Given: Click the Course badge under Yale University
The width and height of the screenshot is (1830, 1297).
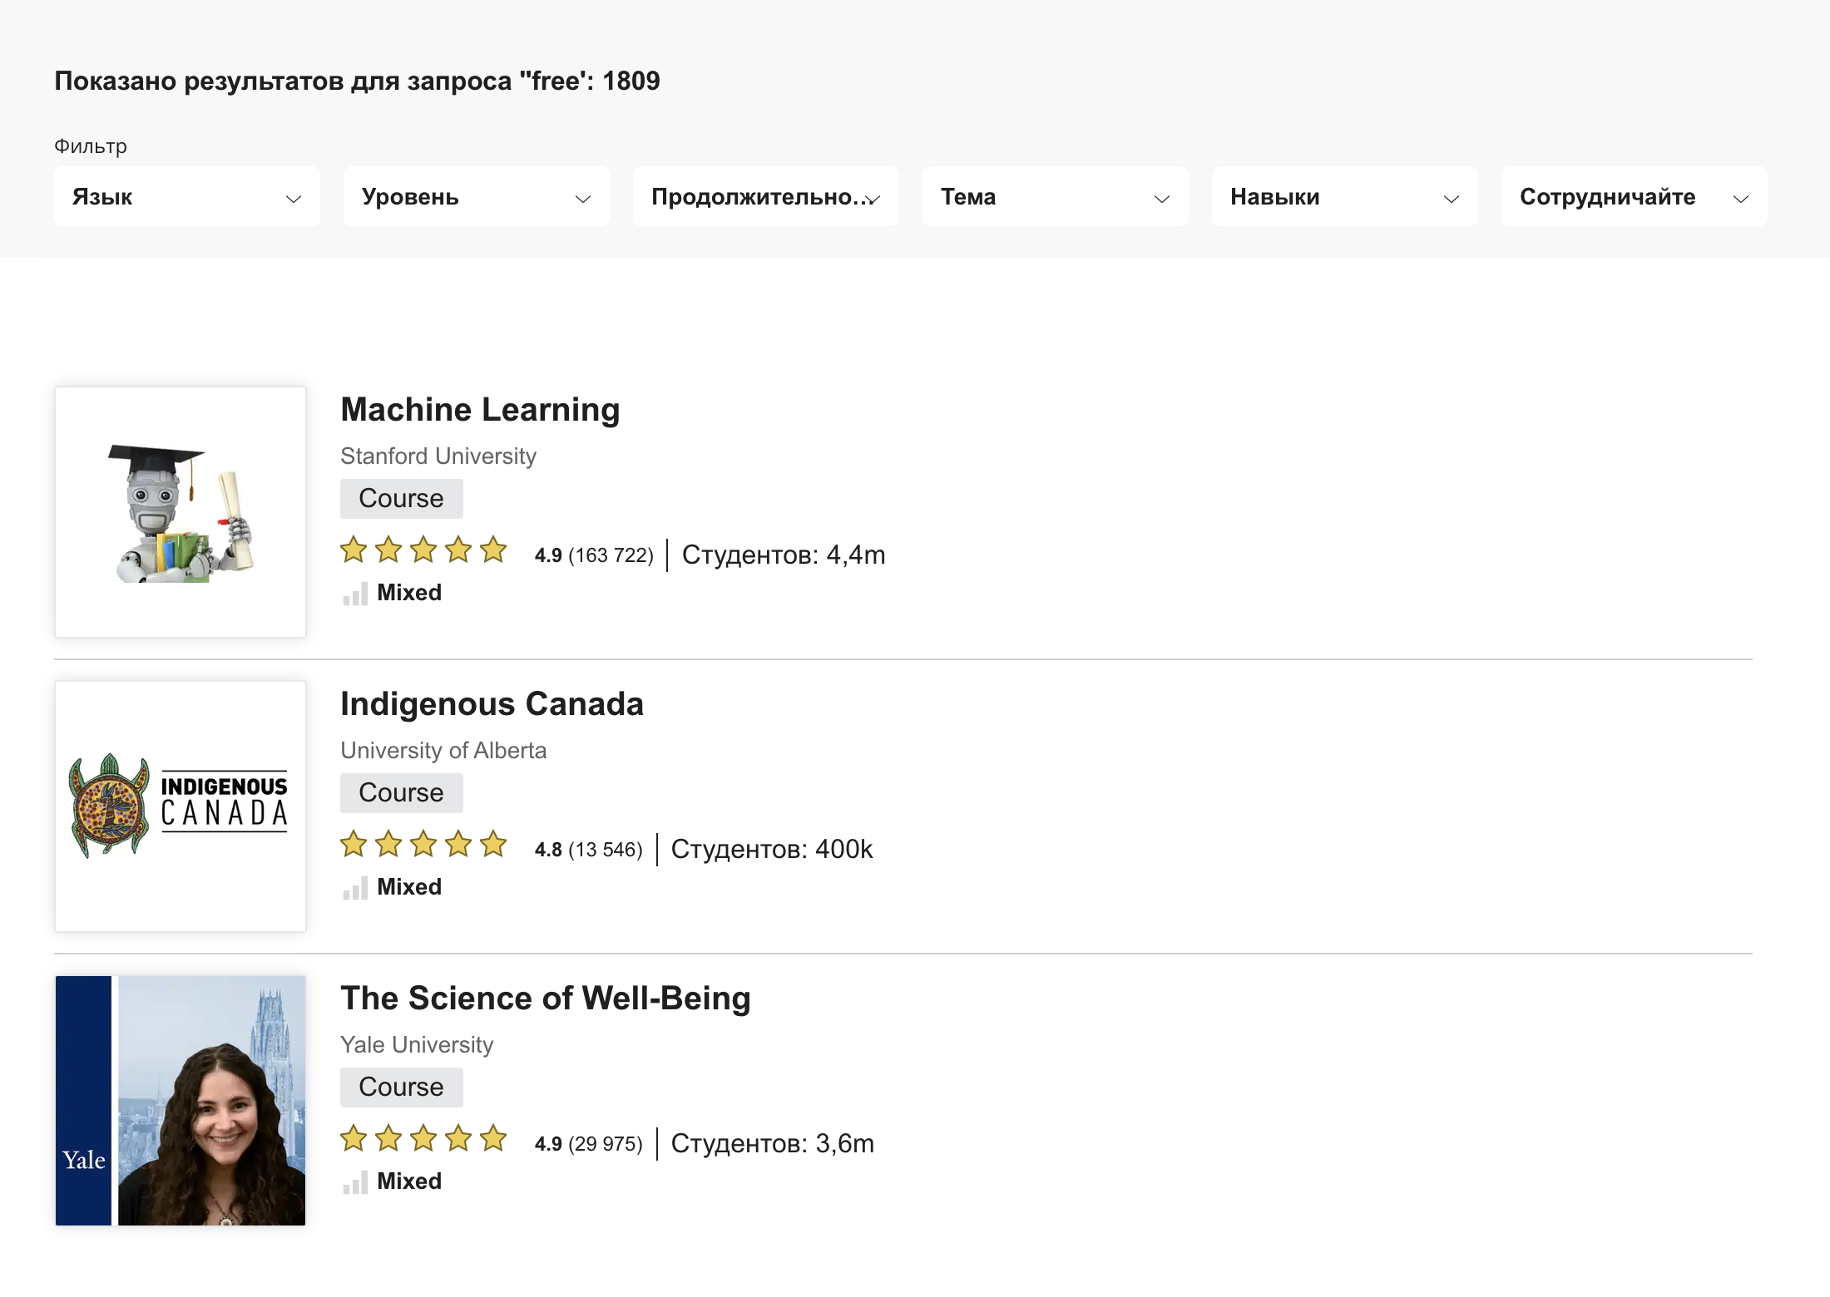Looking at the screenshot, I should pyautogui.click(x=402, y=1087).
